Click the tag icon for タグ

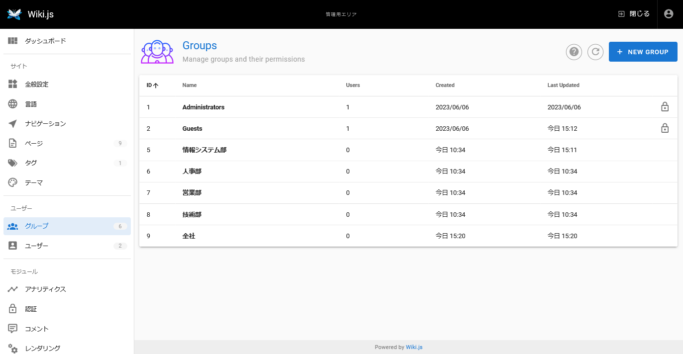(x=13, y=163)
